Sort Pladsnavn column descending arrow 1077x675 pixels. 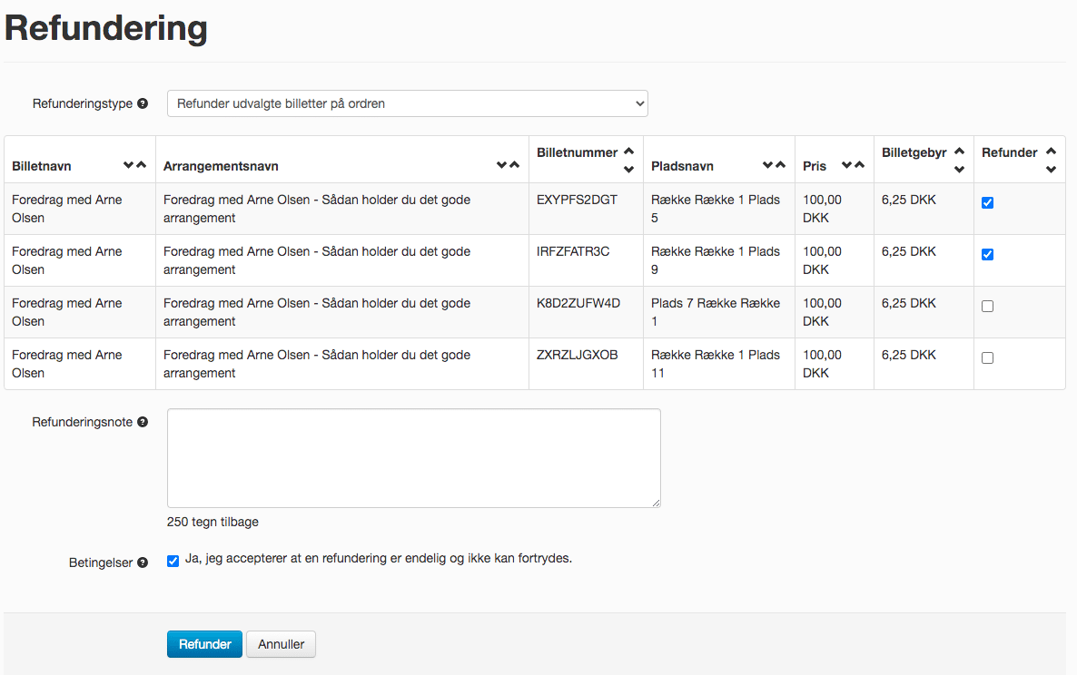pyautogui.click(x=768, y=165)
